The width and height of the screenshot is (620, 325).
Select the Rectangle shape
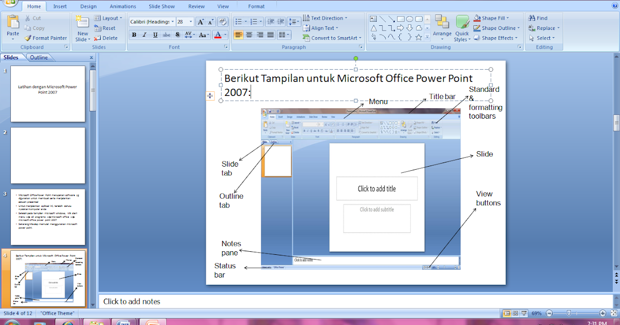(401, 19)
